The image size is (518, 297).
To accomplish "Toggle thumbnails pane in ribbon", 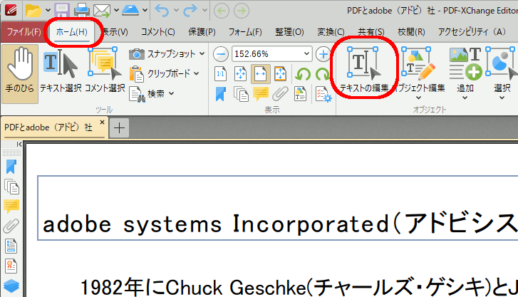I will click(x=241, y=94).
